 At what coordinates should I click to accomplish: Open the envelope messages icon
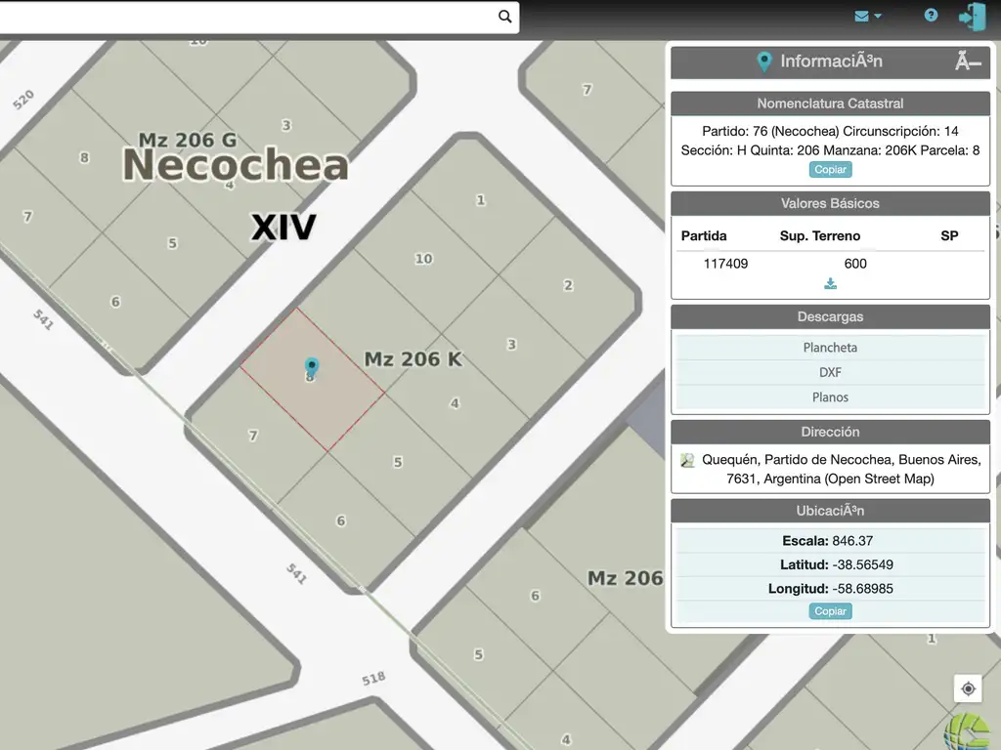(x=861, y=16)
